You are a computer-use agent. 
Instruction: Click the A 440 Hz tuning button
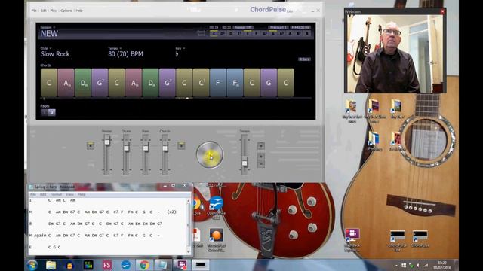[x=300, y=27]
